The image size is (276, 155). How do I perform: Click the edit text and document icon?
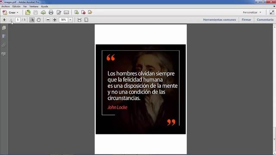(59, 12)
